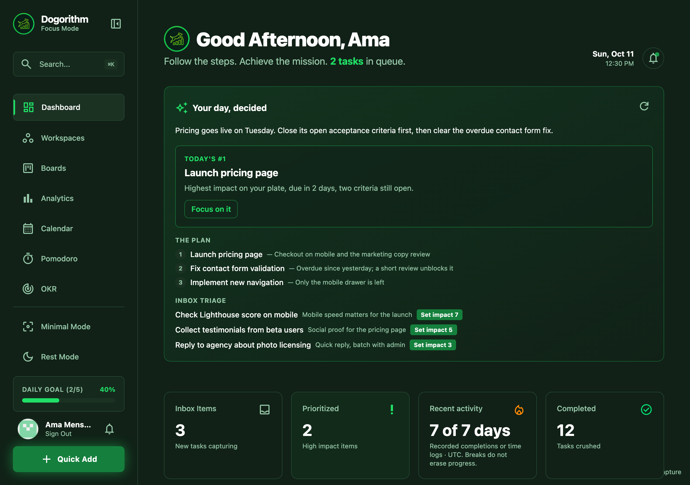The image size is (690, 485).
Task: Click the Dogorithm logo in the sidebar
Action: coord(24,24)
